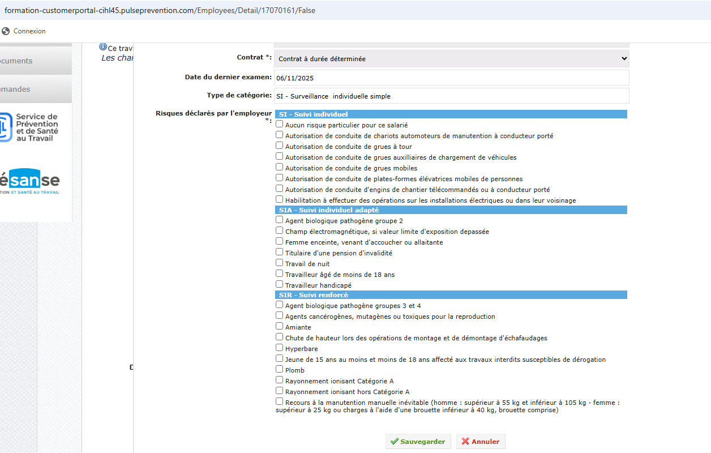Screen dimensions: 711x453
Task: Select 'Travailleur handicapé' checkbox
Action: coord(280,284)
